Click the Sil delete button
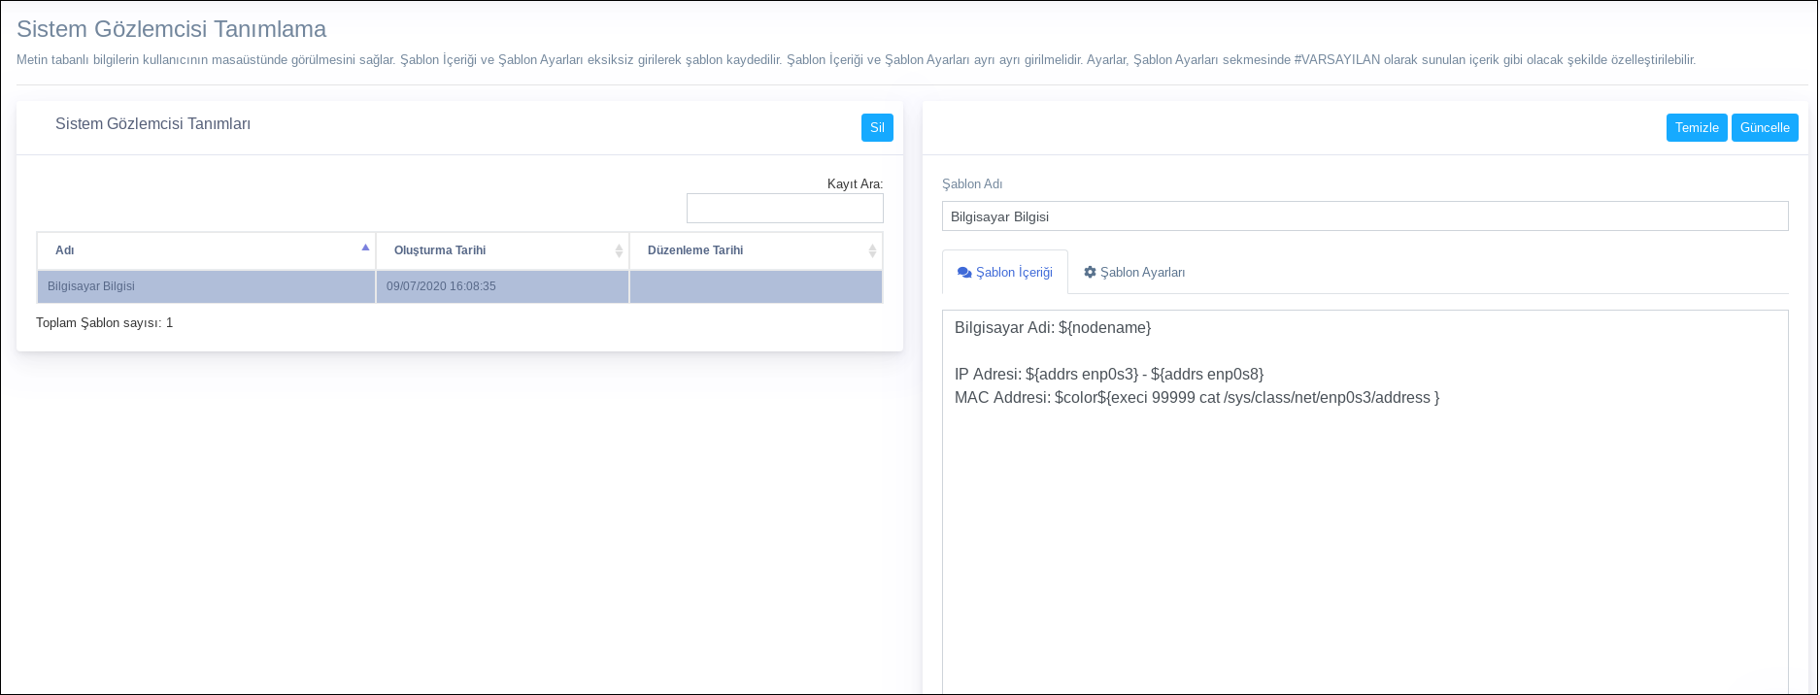 click(876, 128)
